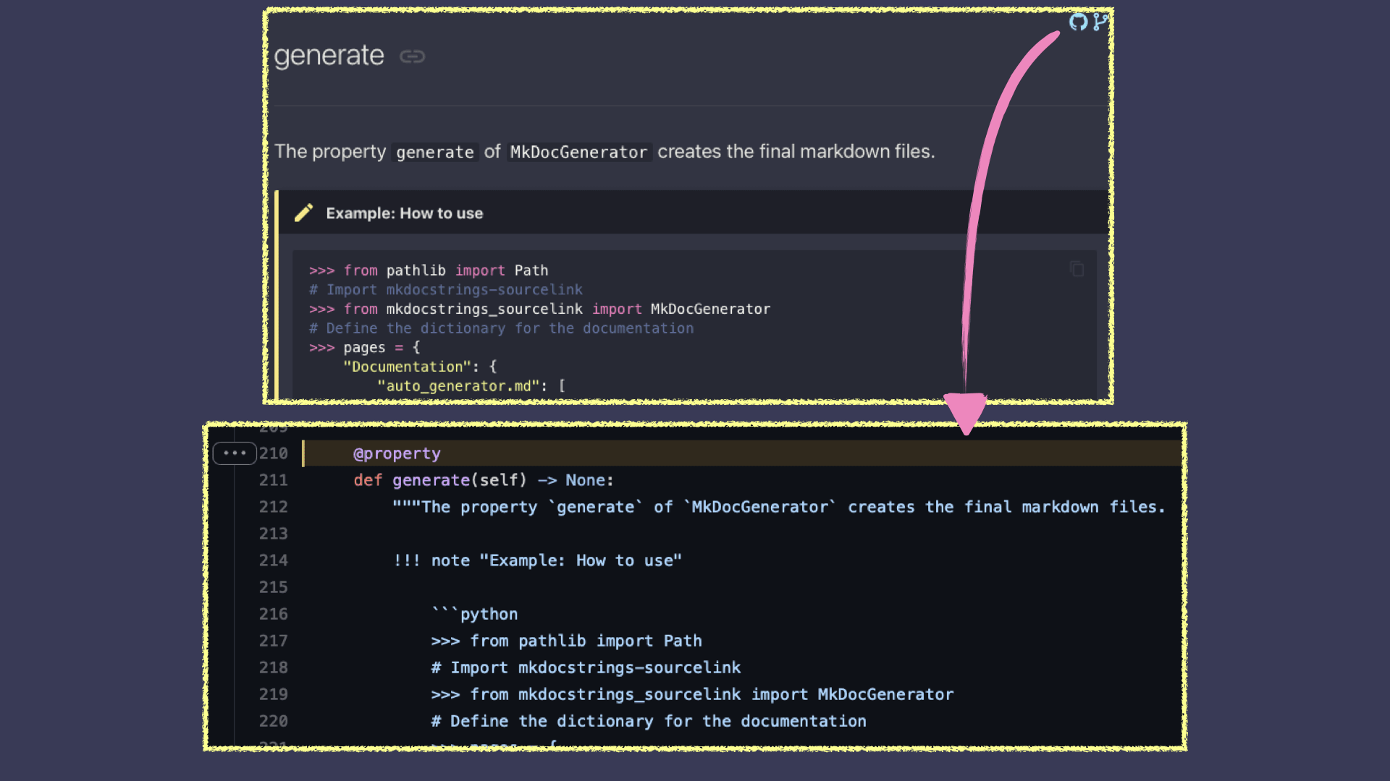Click the git branch icon

[1100, 22]
